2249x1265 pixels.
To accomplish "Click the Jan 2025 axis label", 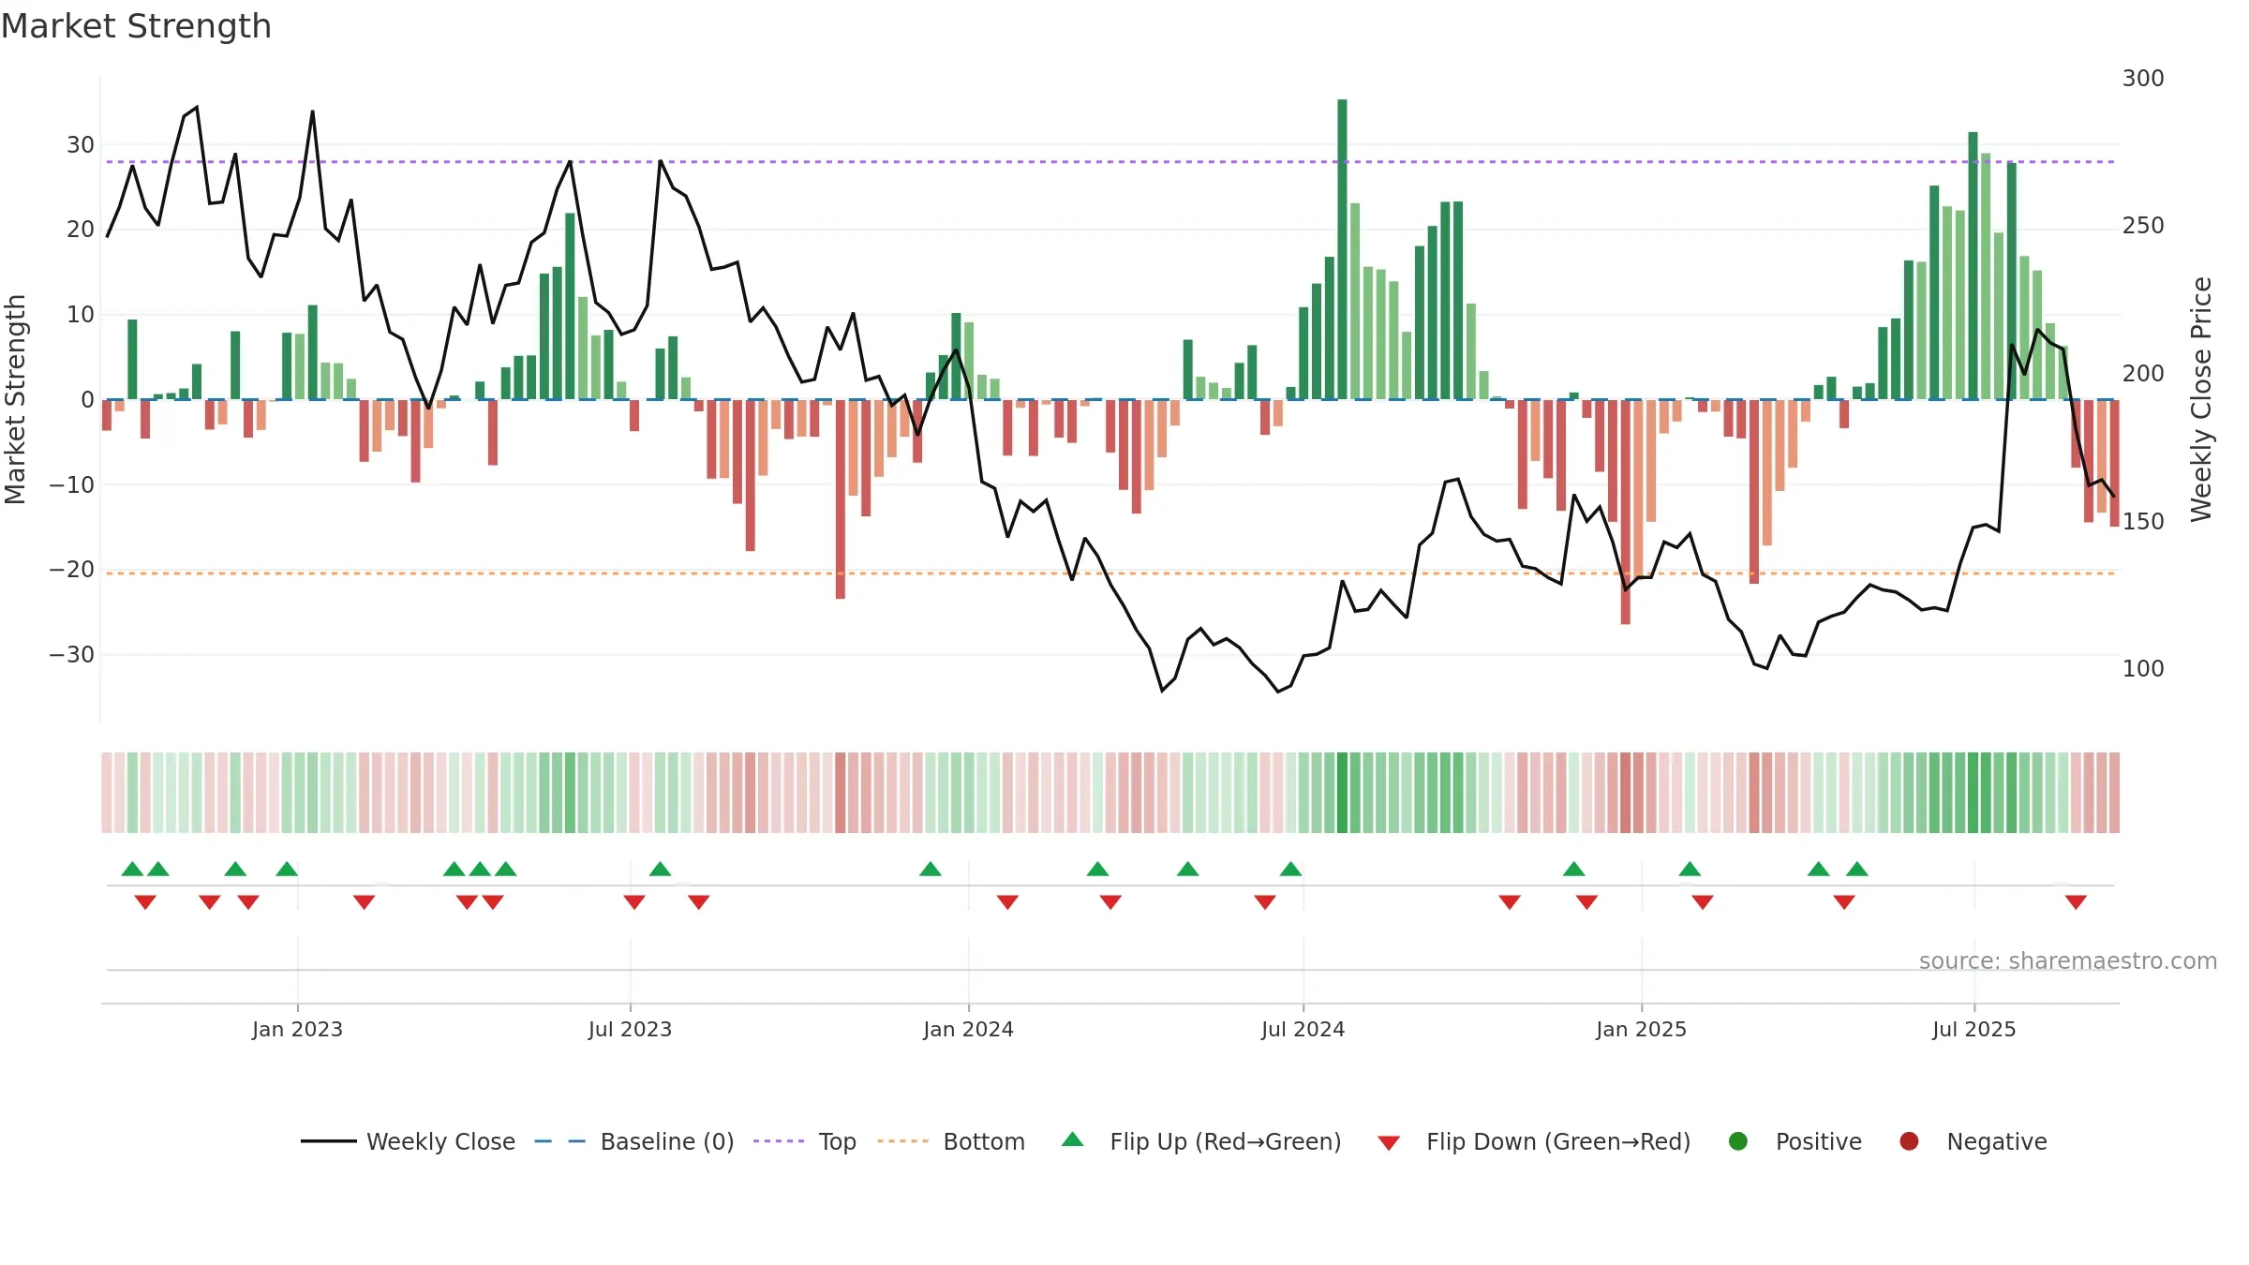I will tap(1641, 1029).
